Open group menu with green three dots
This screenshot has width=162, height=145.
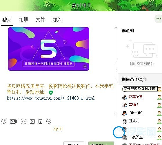[x=159, y=19]
